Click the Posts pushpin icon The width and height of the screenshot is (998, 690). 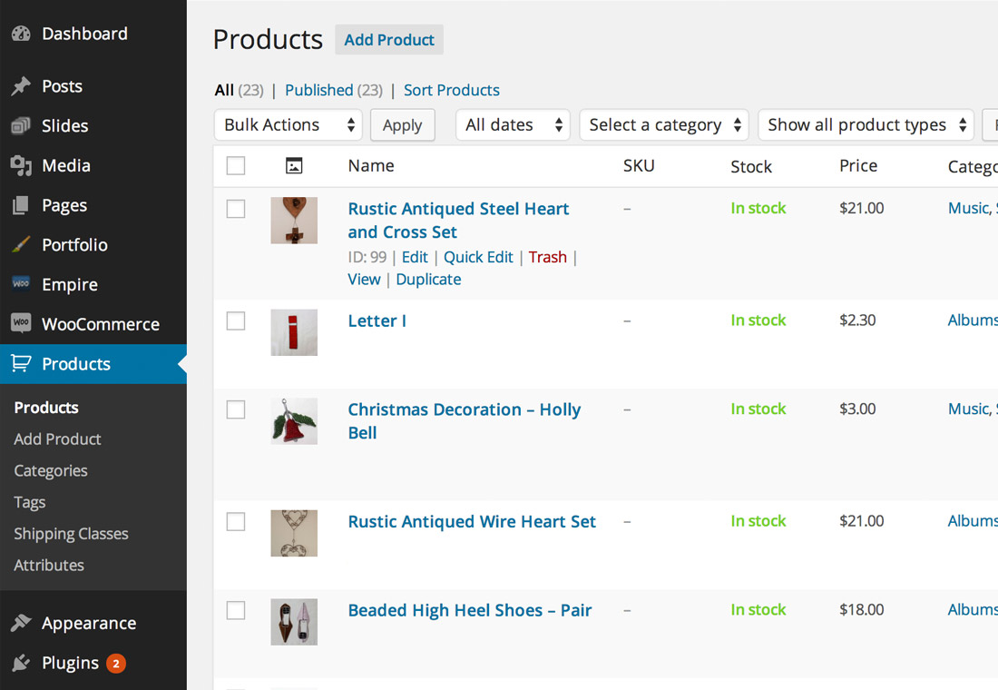click(x=21, y=87)
